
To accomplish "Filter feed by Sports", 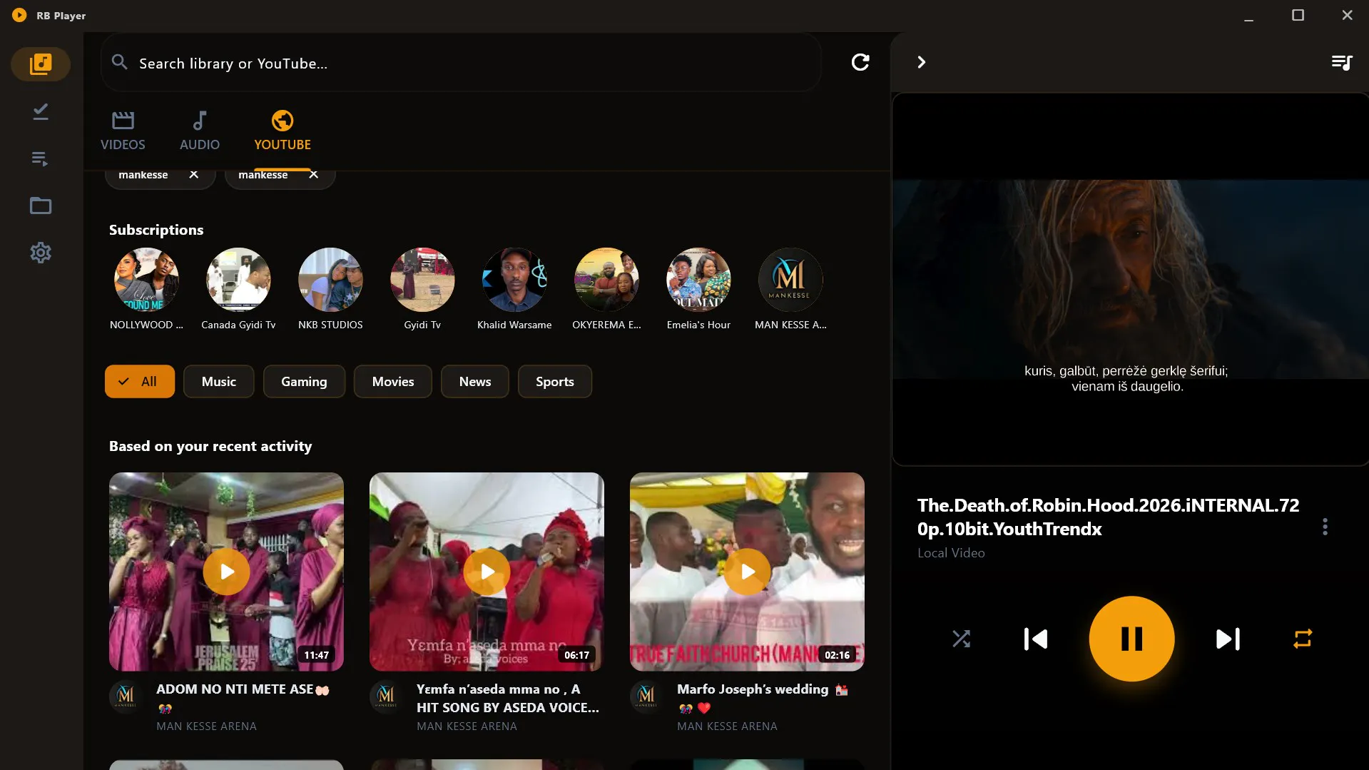I will click(x=555, y=381).
